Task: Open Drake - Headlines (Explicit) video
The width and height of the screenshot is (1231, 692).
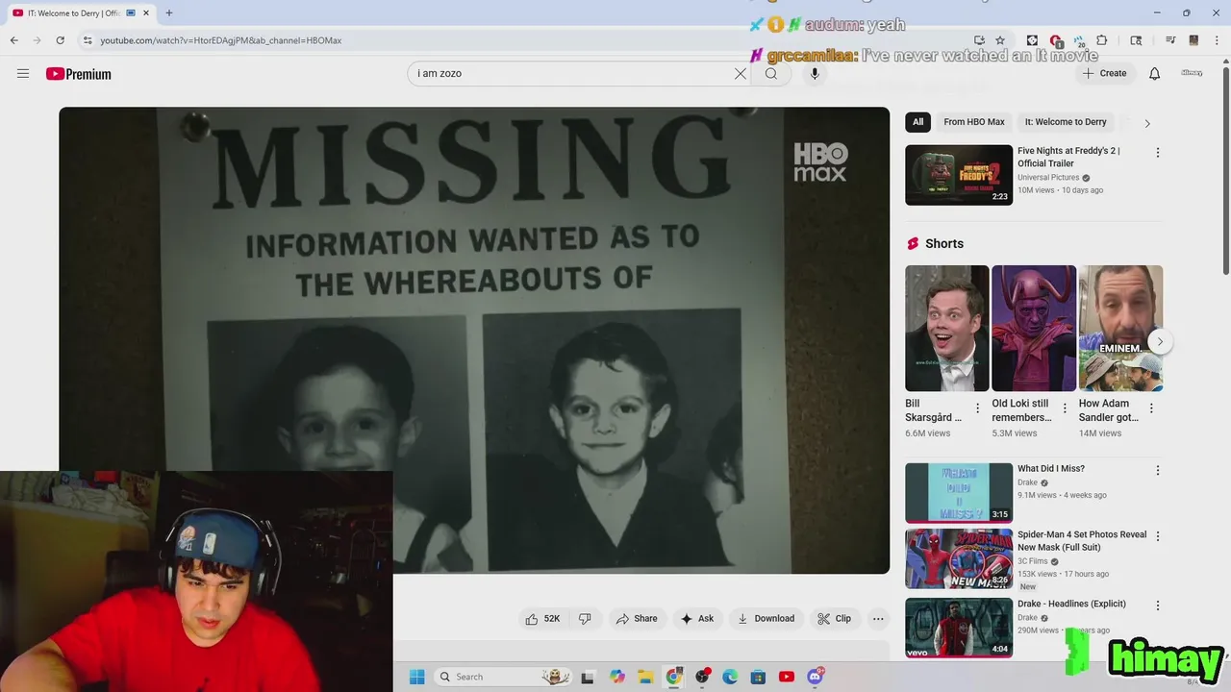Action: click(959, 628)
